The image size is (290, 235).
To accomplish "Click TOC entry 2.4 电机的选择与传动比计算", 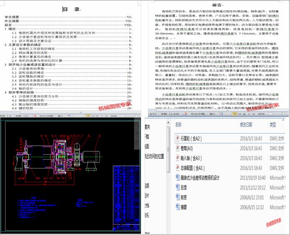I will click(37, 61).
